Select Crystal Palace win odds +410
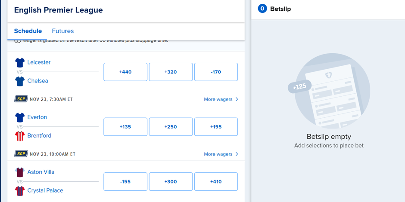 pyautogui.click(x=216, y=182)
